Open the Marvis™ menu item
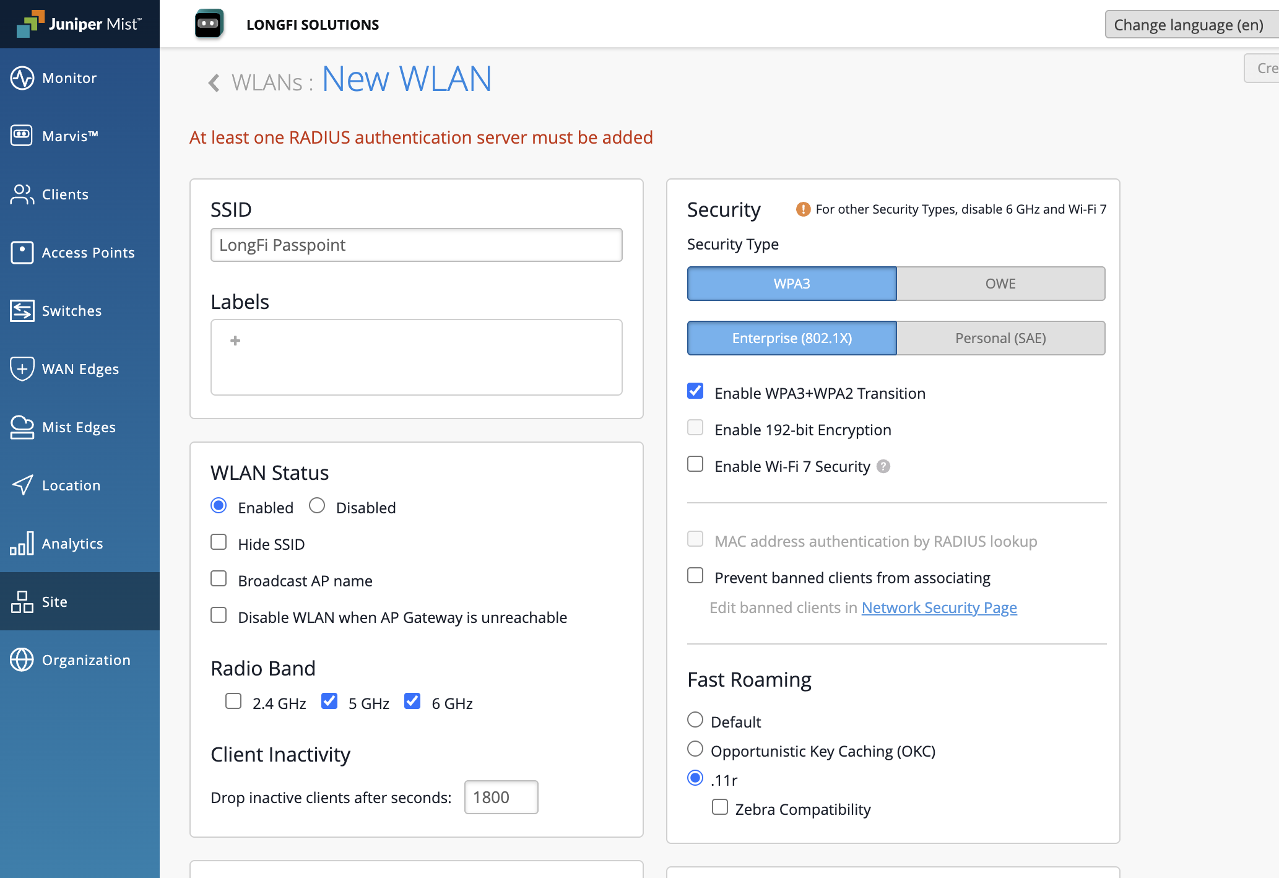Viewport: 1279px width, 878px height. 80,136
